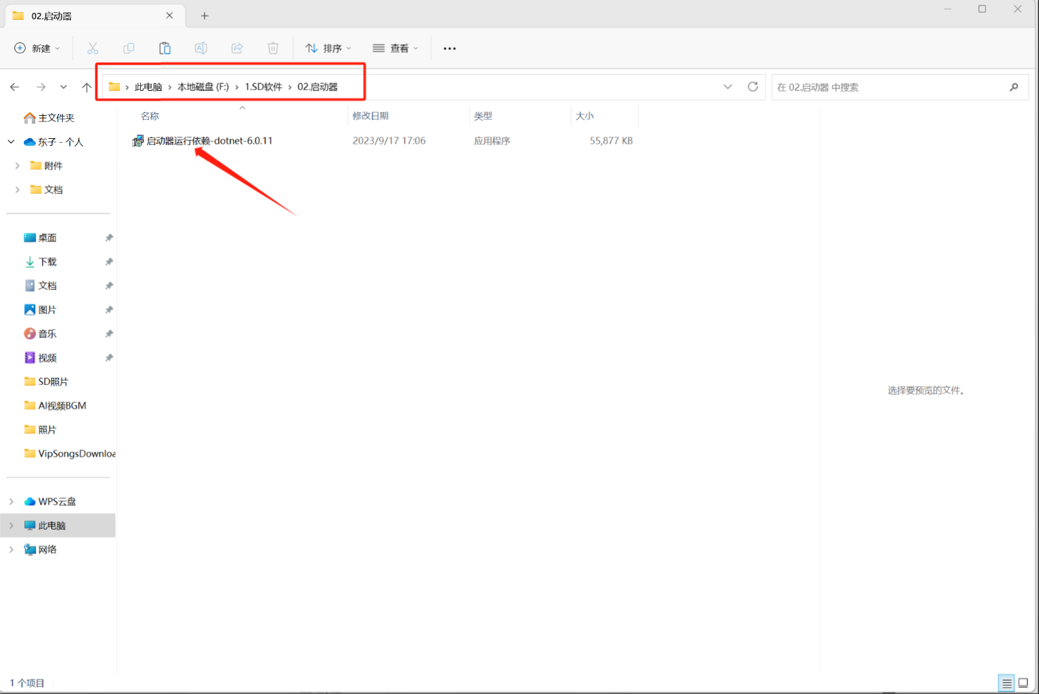This screenshot has height=694, width=1039.
Task: Click 1.SD软件 in the breadcrumb
Action: tap(263, 87)
